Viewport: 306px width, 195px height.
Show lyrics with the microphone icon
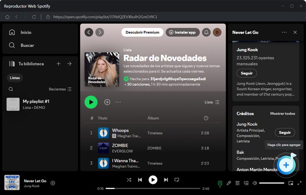pos(229,183)
